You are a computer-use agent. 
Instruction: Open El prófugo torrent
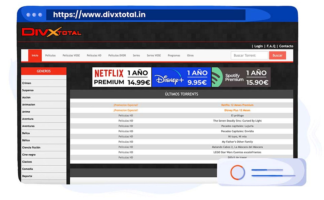(237, 115)
